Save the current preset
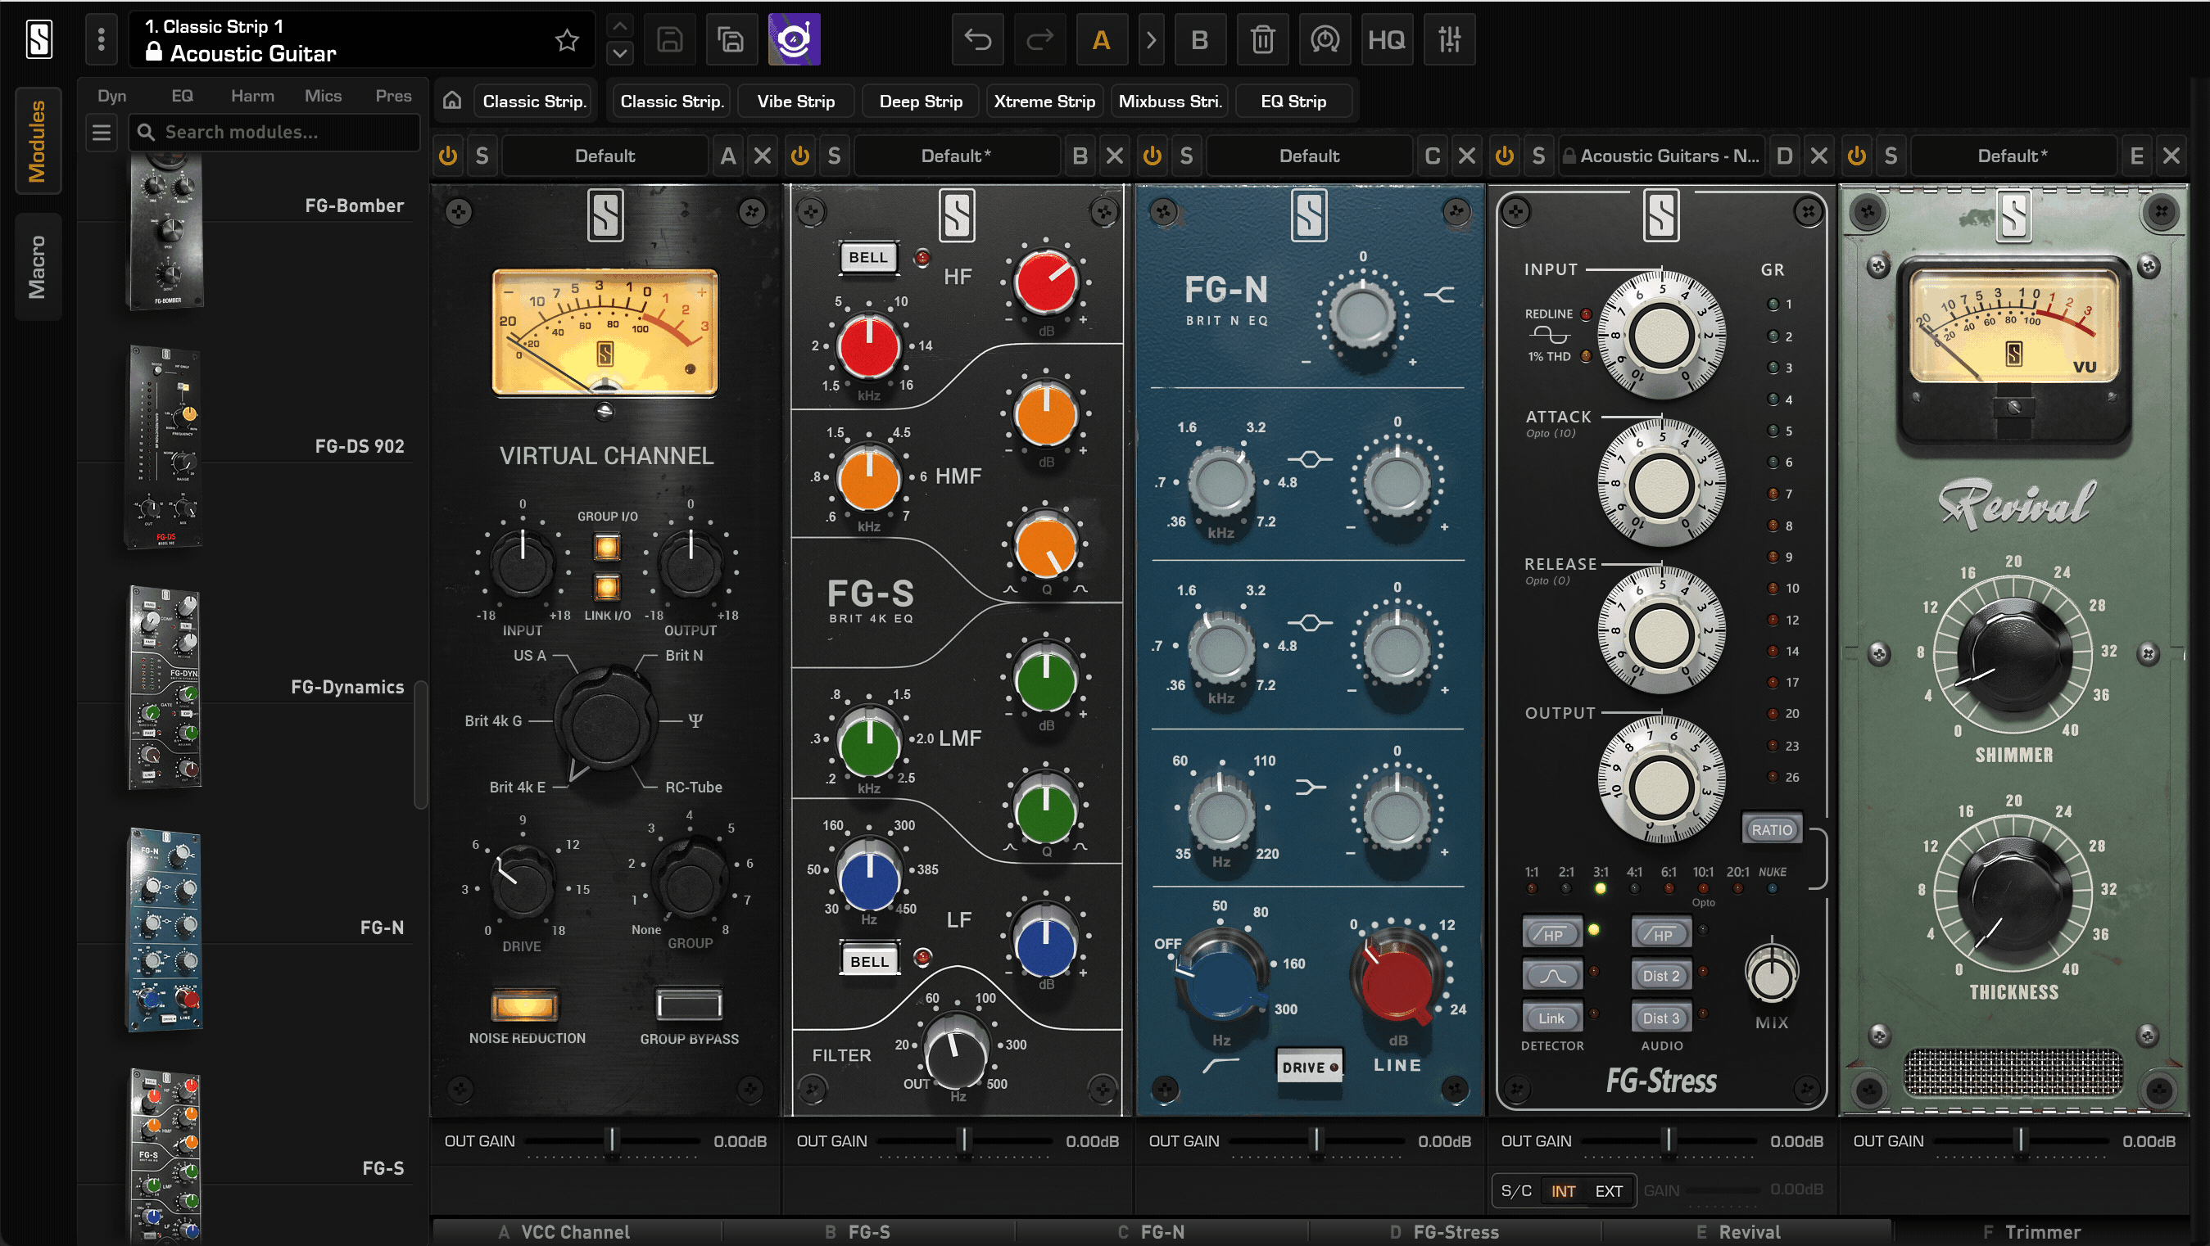The height and width of the screenshot is (1246, 2210). (x=670, y=39)
